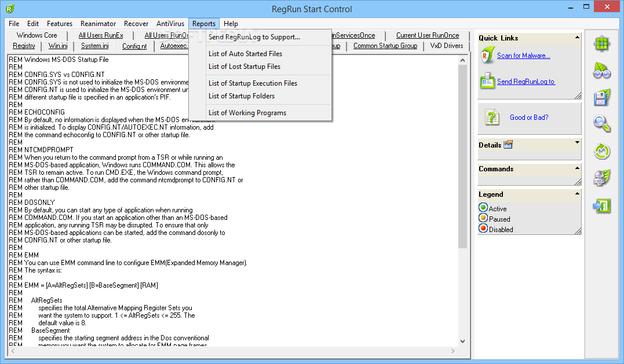This screenshot has width=624, height=364.
Task: Collapse the Legend panel
Action: coord(577,193)
